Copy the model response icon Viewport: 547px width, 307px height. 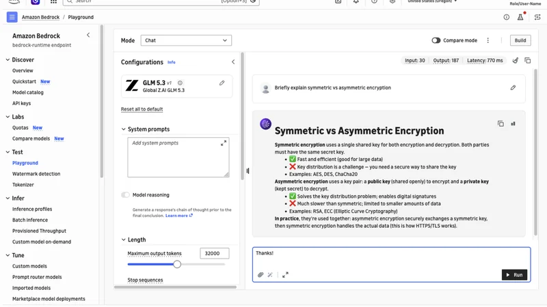pyautogui.click(x=501, y=123)
